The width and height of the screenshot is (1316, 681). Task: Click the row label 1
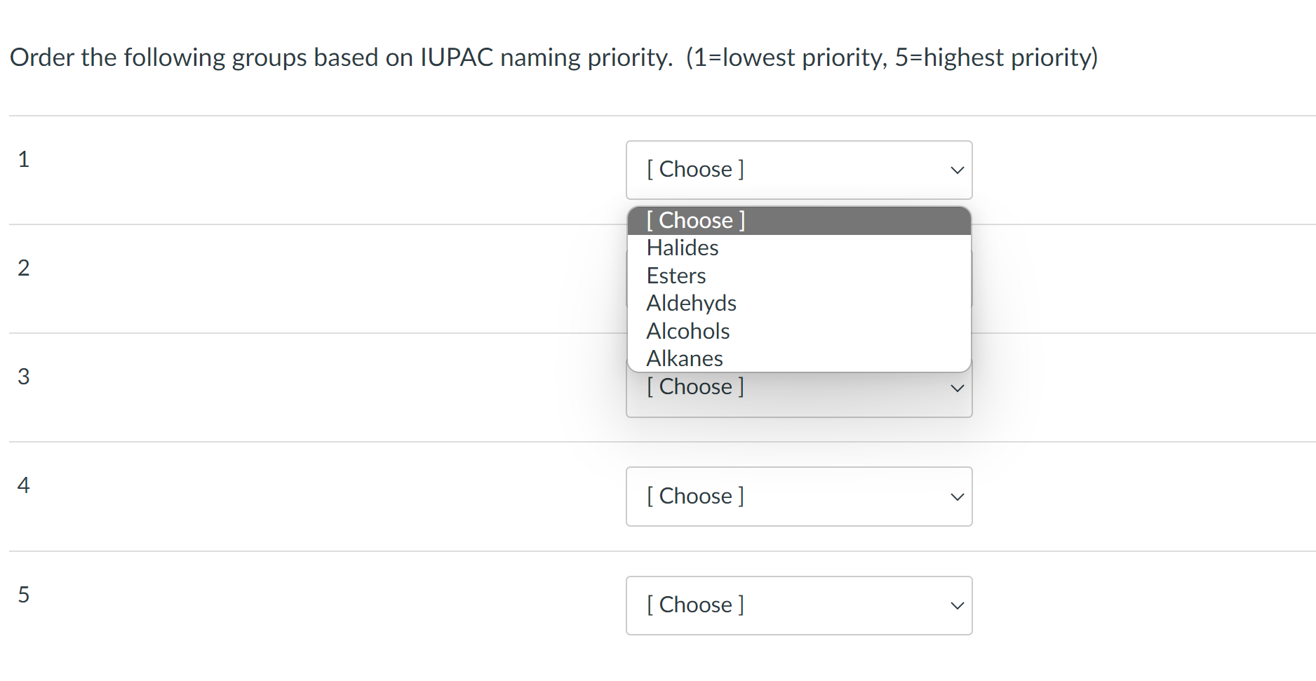[24, 159]
